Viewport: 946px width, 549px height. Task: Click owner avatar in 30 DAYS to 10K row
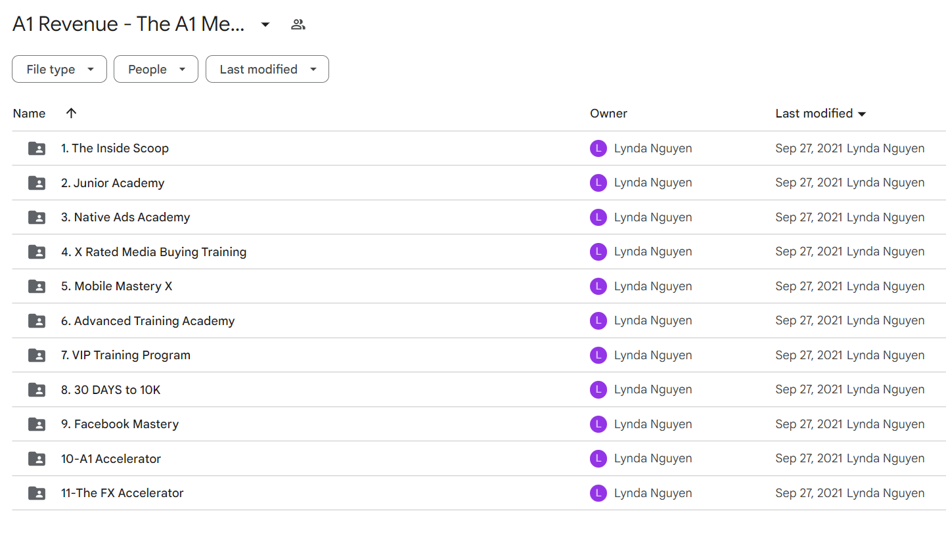click(598, 389)
